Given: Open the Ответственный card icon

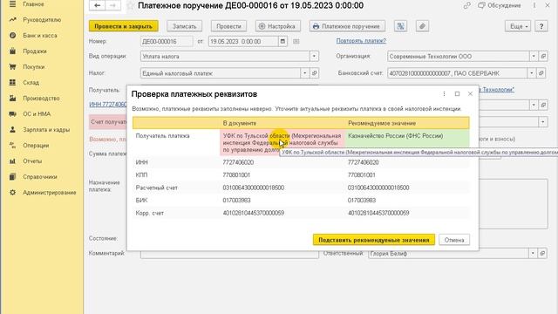Looking at the screenshot, I should [542, 254].
